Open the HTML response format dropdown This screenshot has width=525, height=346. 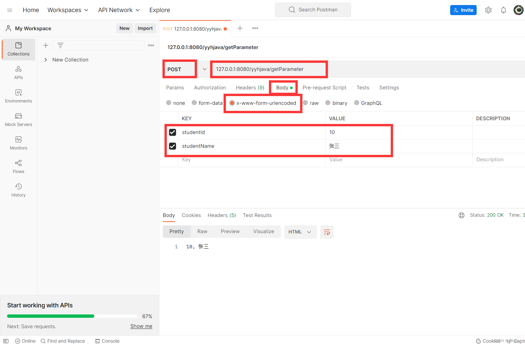click(x=300, y=232)
